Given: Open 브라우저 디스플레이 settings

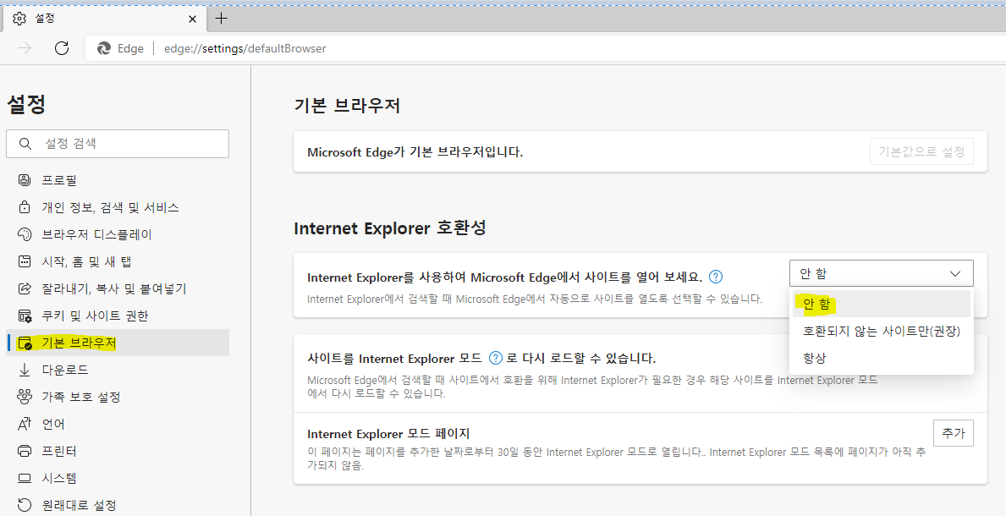Looking at the screenshot, I should [x=118, y=234].
